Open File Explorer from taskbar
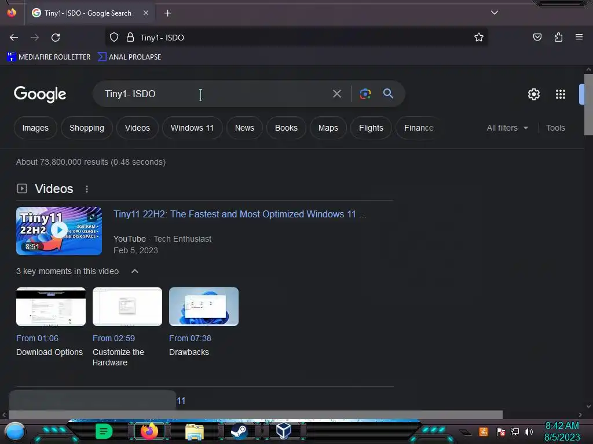 pos(195,431)
